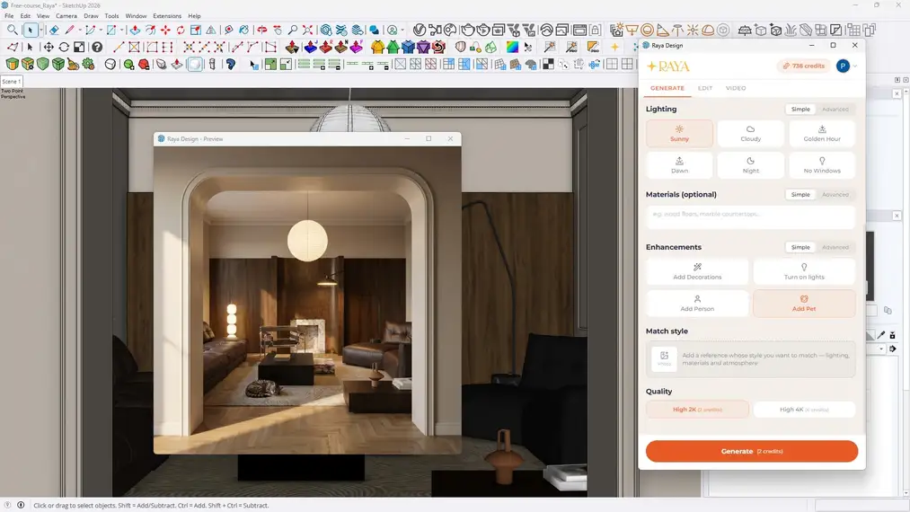Screen dimensions: 910x512
Task: Click the V-Ray logo icon
Action: [420, 30]
